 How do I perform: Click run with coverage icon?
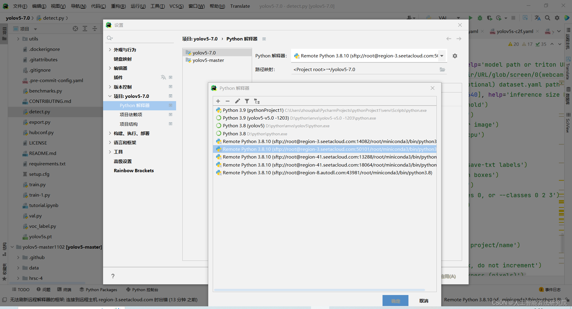489,18
